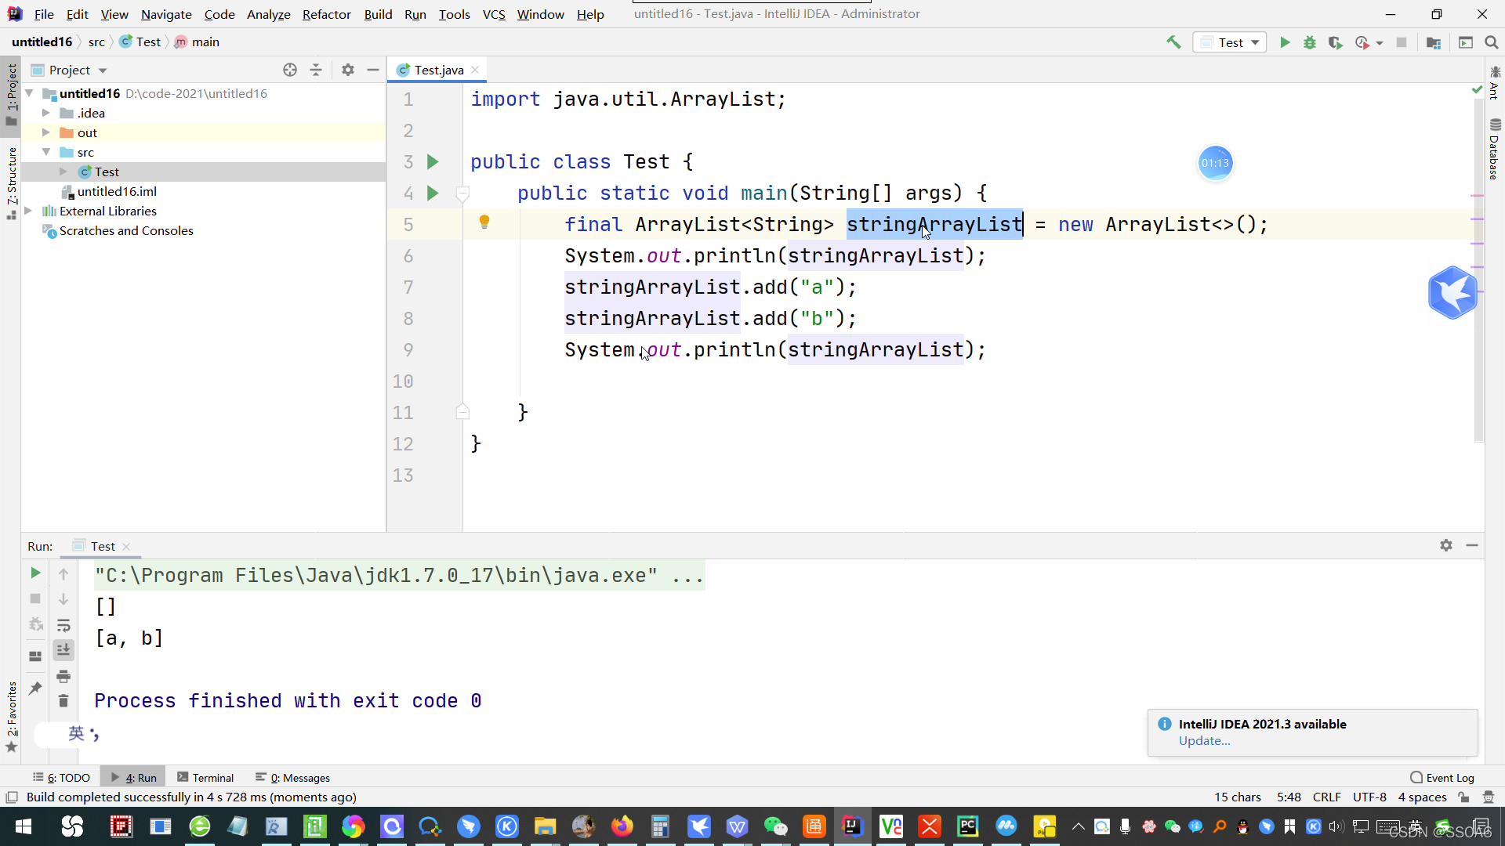Open Project panel settings gear

coord(348,70)
